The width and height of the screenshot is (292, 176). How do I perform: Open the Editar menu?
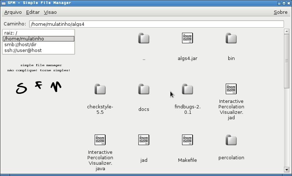(x=33, y=12)
